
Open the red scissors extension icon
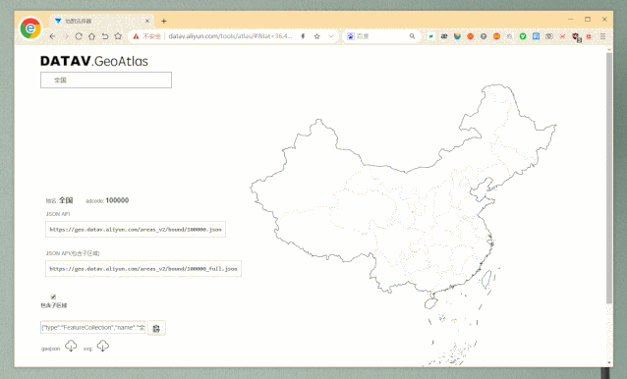562,36
